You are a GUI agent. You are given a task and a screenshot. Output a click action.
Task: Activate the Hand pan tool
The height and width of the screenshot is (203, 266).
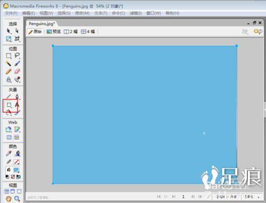pos(9,199)
